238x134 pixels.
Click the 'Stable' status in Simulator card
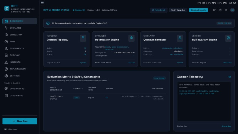click(180, 63)
